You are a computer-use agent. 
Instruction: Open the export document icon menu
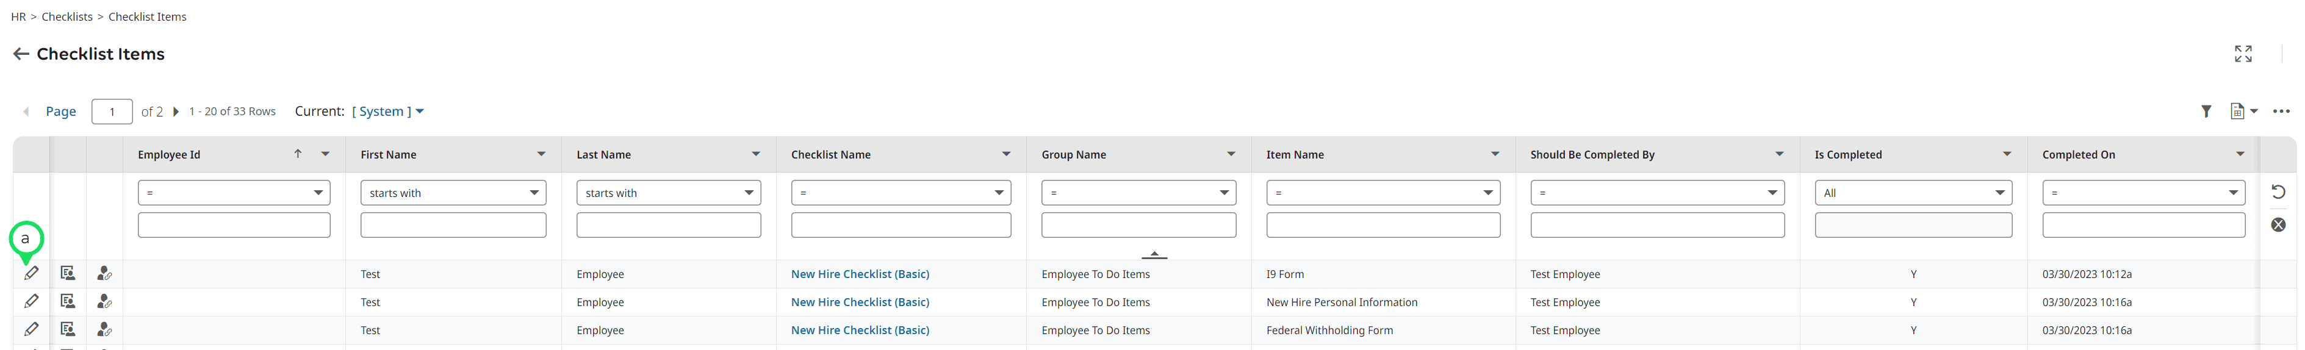pos(2243,112)
